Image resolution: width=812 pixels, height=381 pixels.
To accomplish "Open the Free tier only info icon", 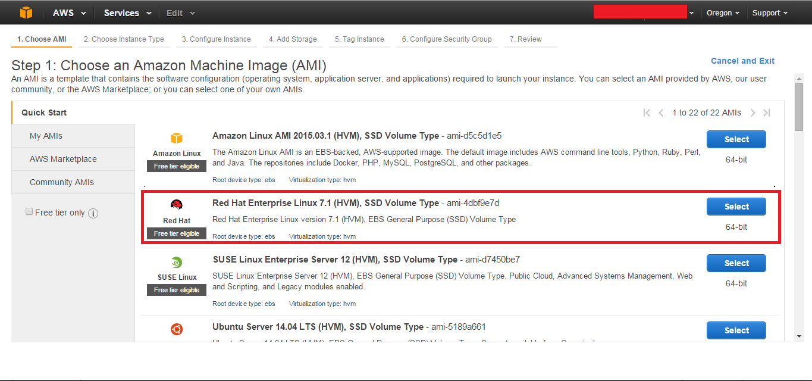I will pyautogui.click(x=93, y=213).
